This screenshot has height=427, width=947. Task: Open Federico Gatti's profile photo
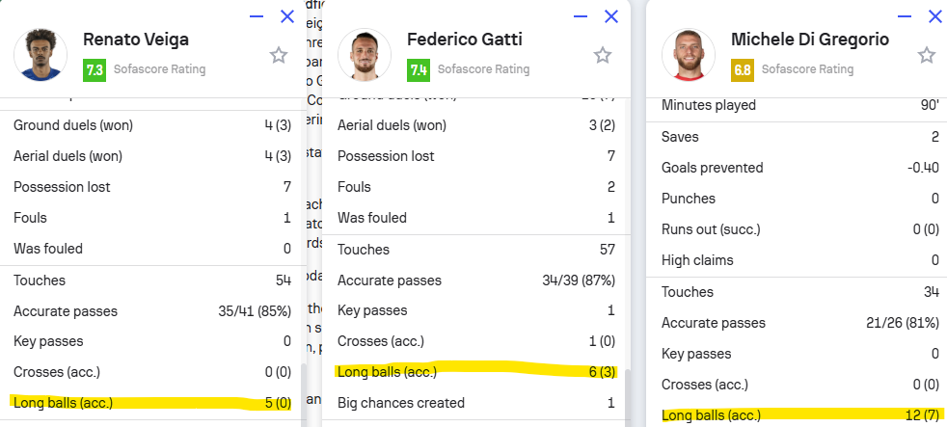(x=365, y=54)
